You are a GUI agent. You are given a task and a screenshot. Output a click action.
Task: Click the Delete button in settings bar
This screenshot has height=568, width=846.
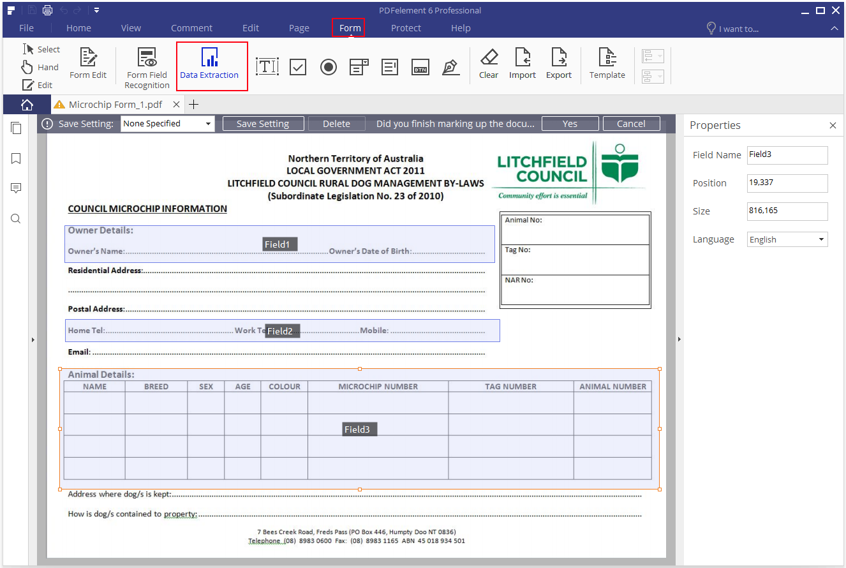336,124
